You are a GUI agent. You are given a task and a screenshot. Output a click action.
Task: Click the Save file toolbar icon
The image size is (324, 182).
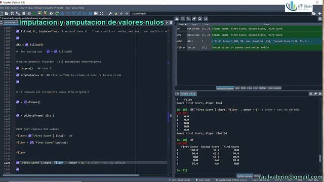[x=12, y=14]
